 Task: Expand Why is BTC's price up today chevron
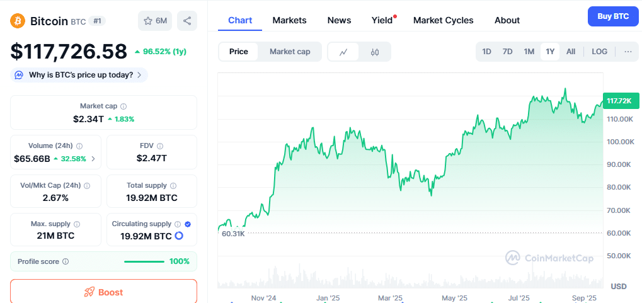coord(139,76)
